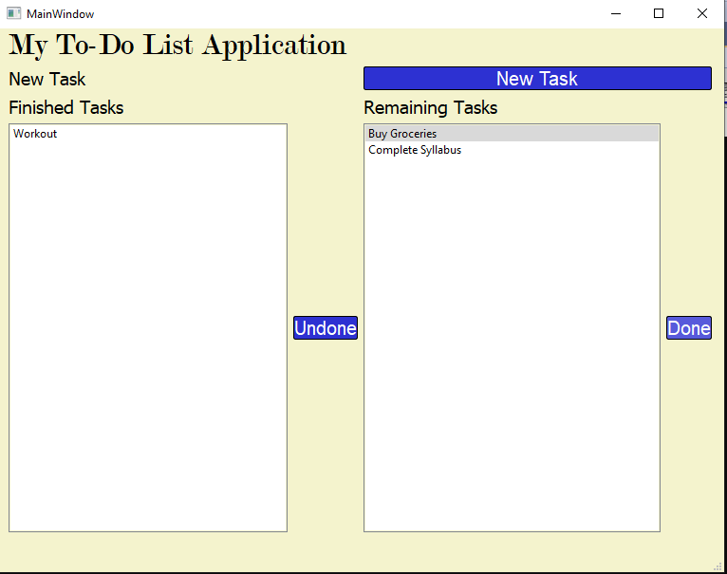This screenshot has width=727, height=574.
Task: Select the Buy Groceries task
Action: click(x=512, y=134)
